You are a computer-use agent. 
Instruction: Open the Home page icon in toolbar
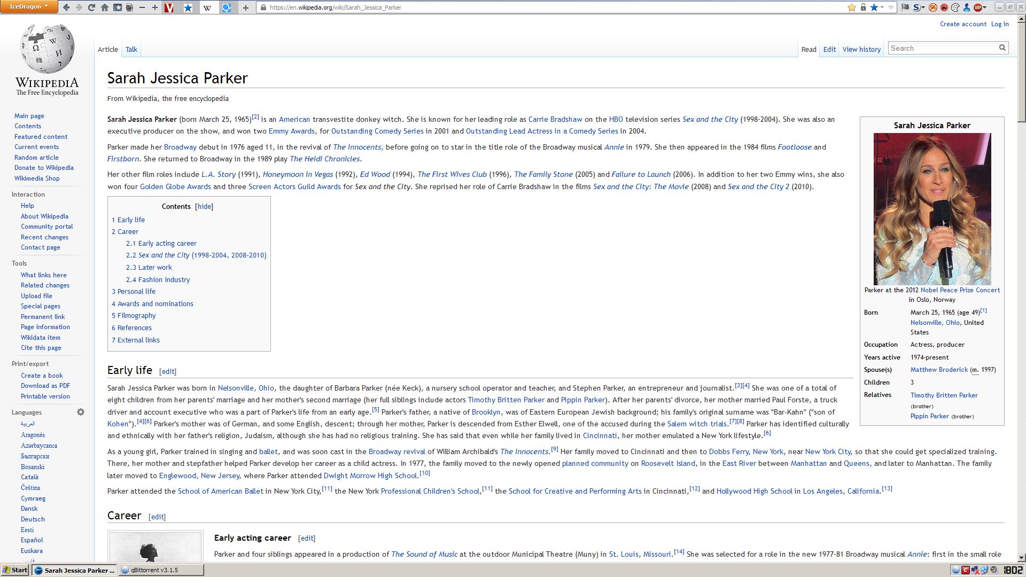tap(105, 7)
